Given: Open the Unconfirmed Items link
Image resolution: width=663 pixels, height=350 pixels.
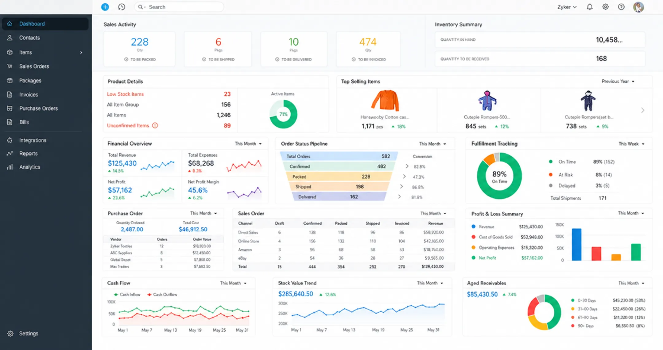Looking at the screenshot, I should (x=128, y=125).
